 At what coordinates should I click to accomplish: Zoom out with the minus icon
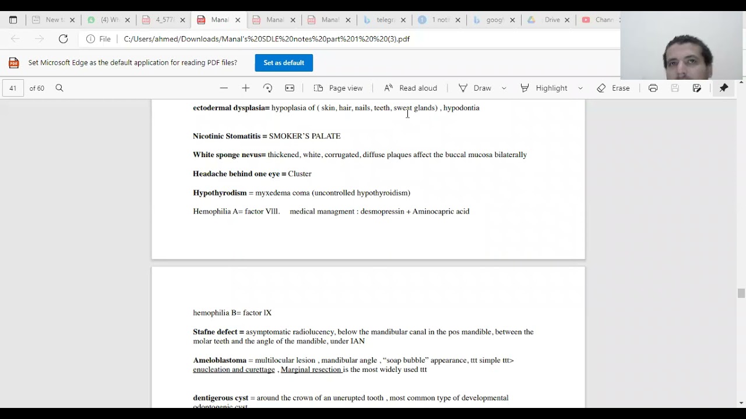click(x=224, y=88)
